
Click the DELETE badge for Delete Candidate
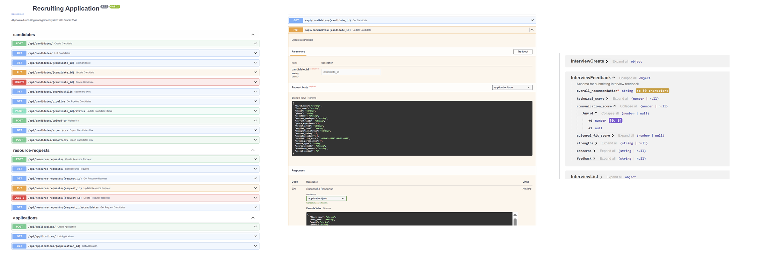(19, 82)
